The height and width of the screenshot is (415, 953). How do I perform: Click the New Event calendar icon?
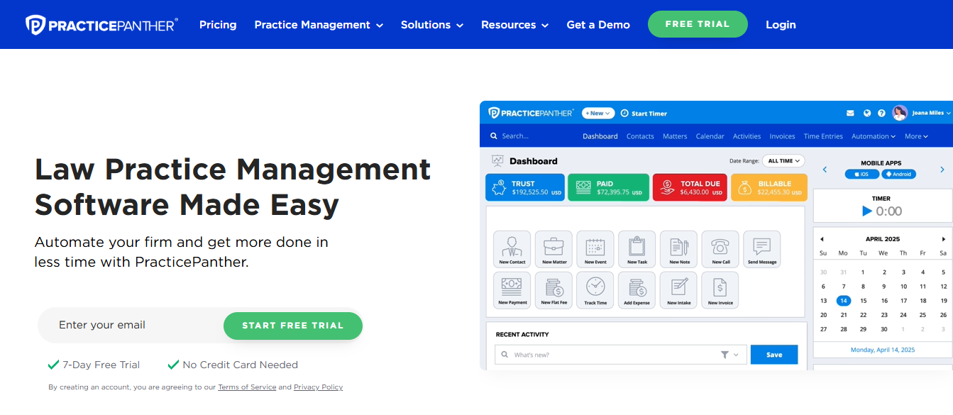click(595, 248)
